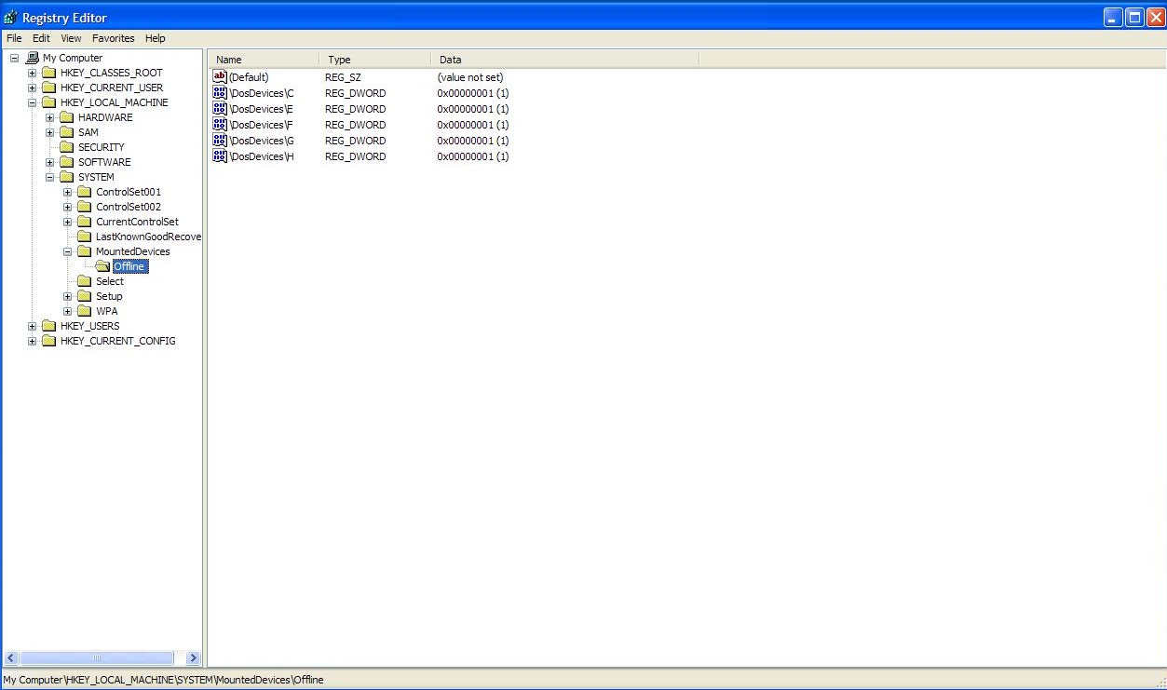This screenshot has height=690, width=1167.
Task: Click the ControlSet002 folder icon
Action: pyautogui.click(x=84, y=207)
